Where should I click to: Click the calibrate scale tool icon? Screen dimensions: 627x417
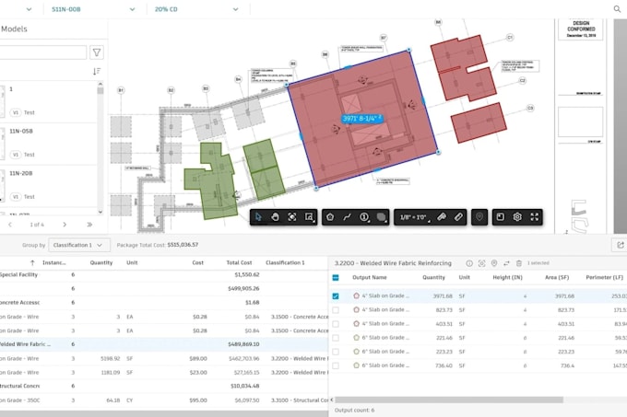pos(442,216)
